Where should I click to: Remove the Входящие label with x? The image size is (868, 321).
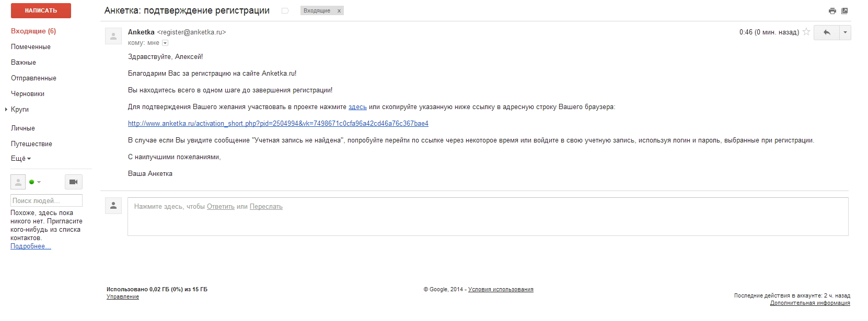339,11
